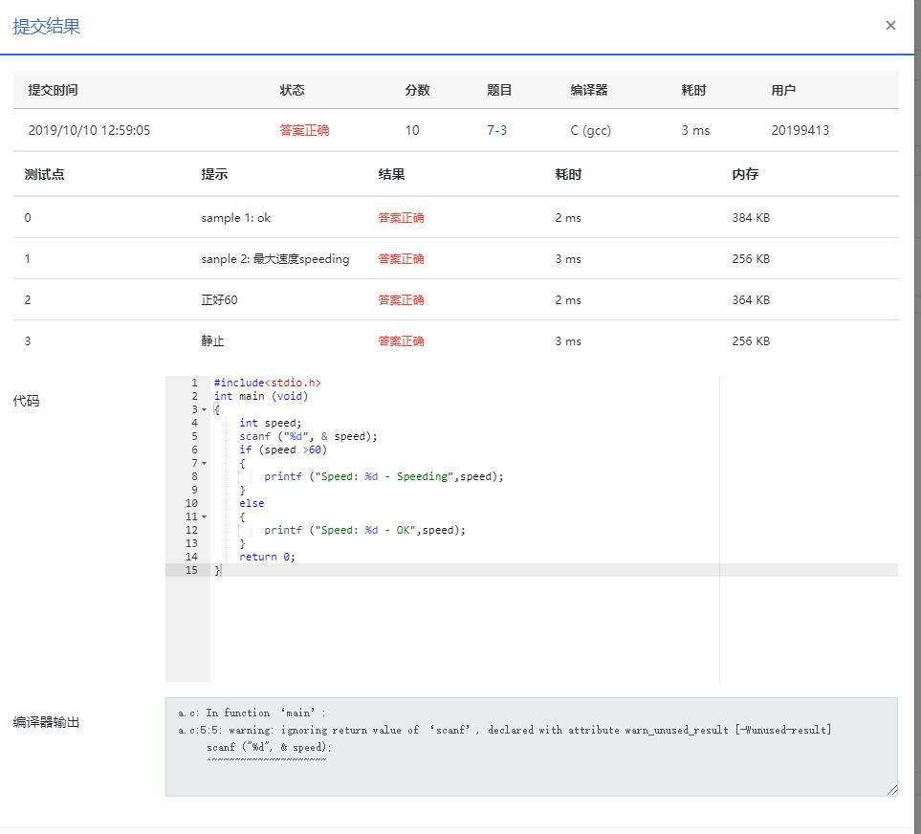Click the 结果 column header
This screenshot has height=834, width=921.
click(x=391, y=174)
